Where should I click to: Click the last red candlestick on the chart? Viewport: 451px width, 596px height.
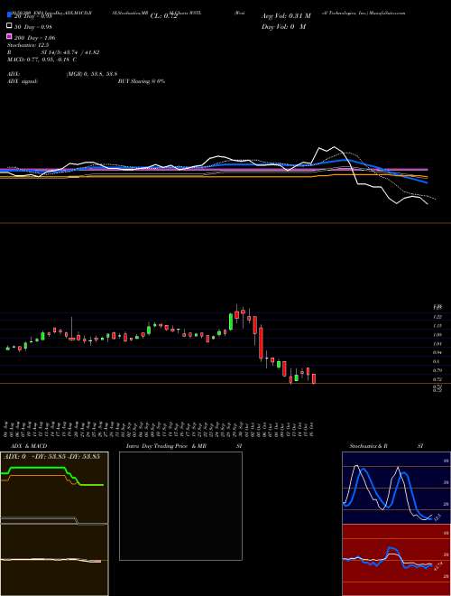point(314,379)
